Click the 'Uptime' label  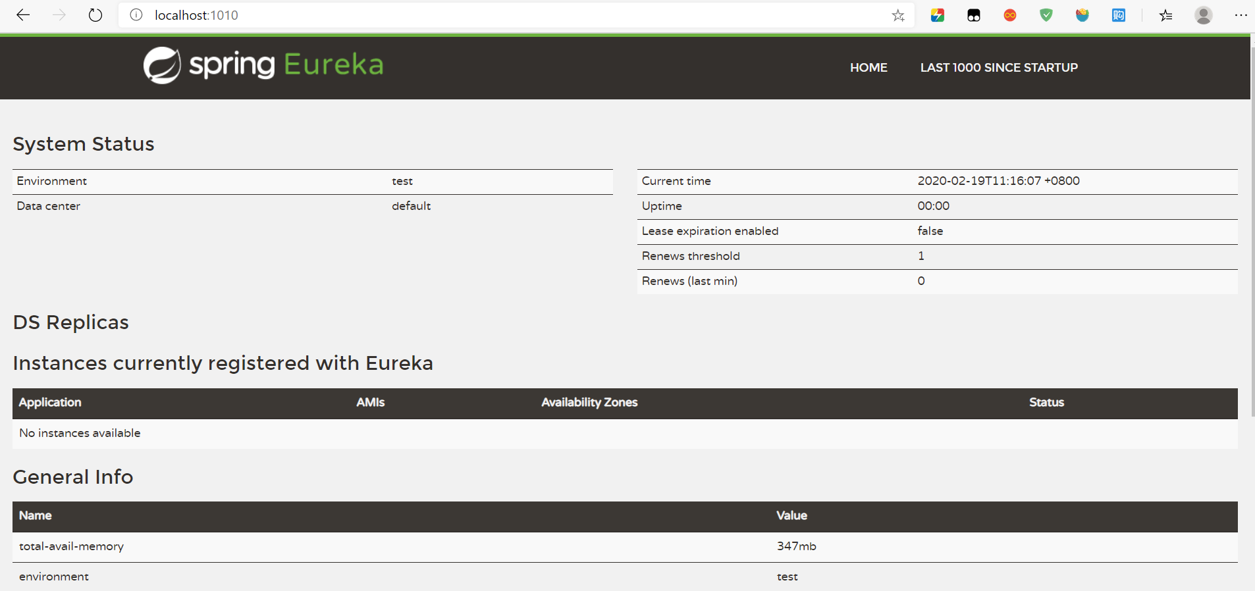coord(662,206)
